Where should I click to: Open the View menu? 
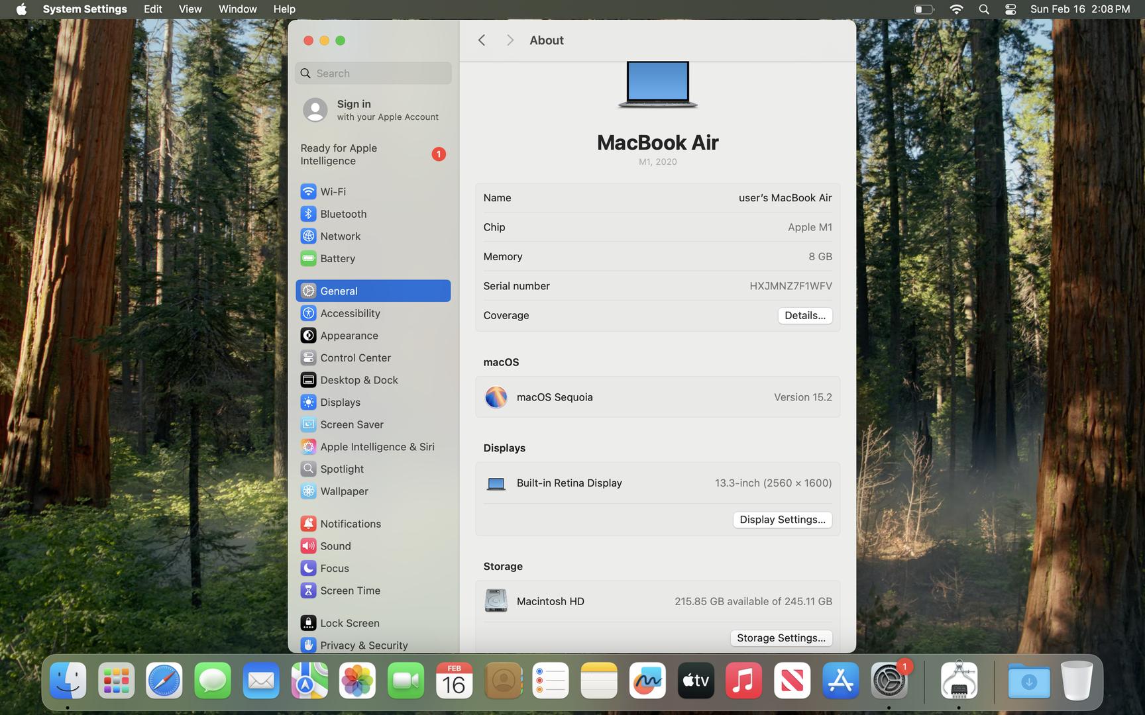(x=190, y=9)
